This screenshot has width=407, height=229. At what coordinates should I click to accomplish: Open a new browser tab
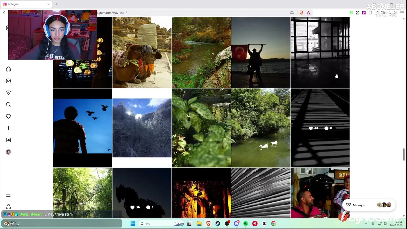tap(56, 4)
